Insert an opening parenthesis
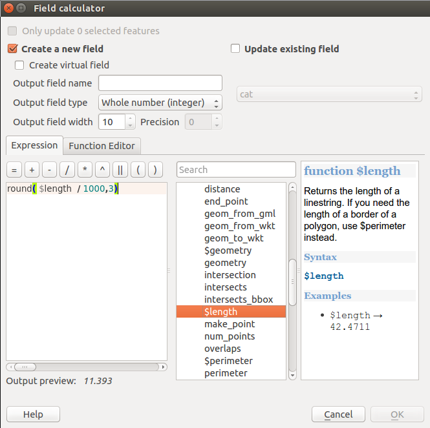This screenshot has width=430, height=428. 138,170
